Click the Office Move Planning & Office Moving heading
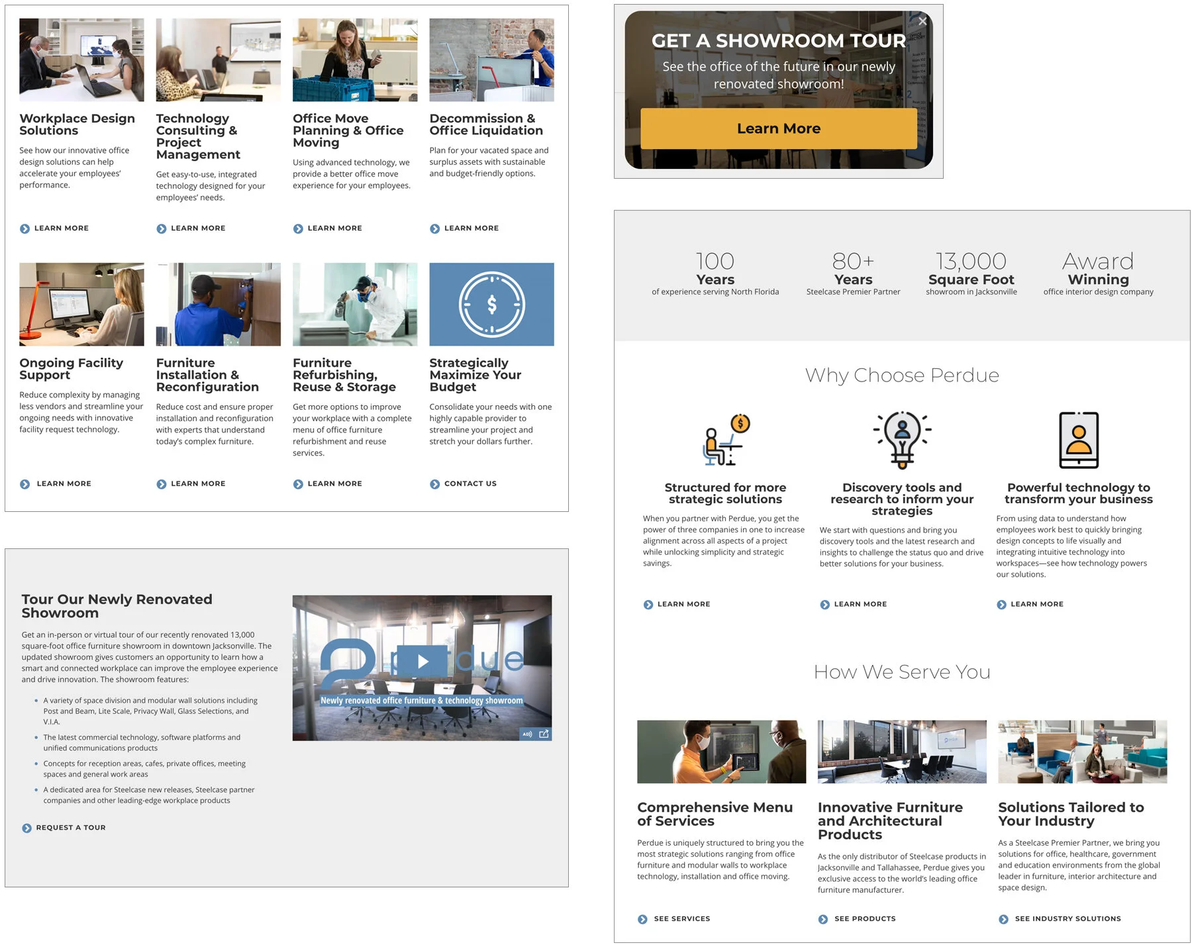 [x=348, y=130]
